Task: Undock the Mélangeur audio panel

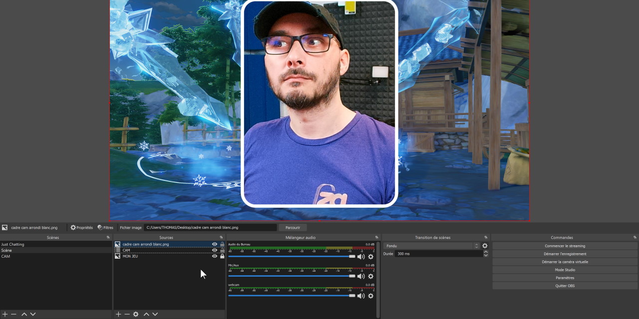Action: pos(377,237)
